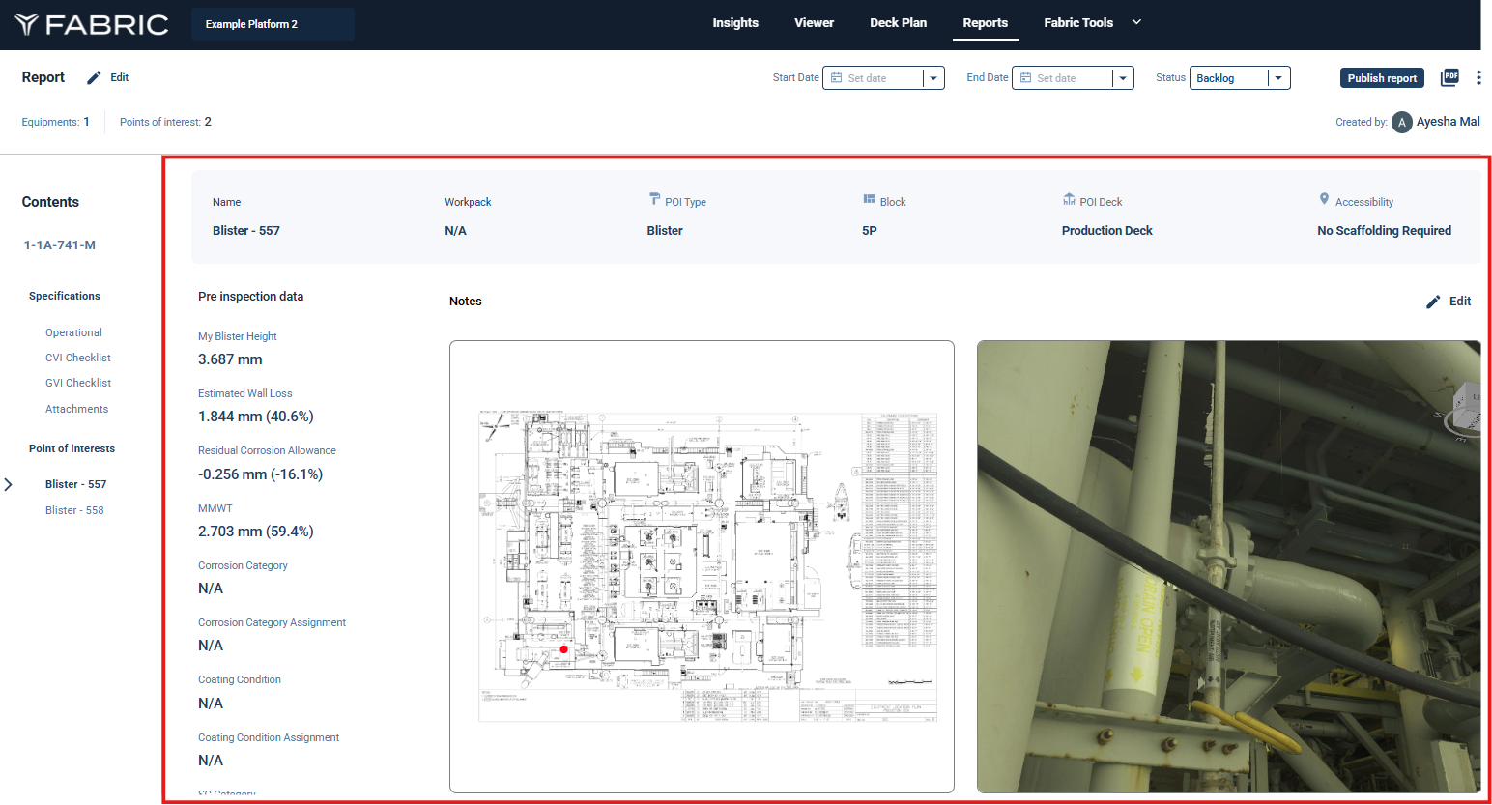Click the user avatar 'A' icon

pos(1401,123)
